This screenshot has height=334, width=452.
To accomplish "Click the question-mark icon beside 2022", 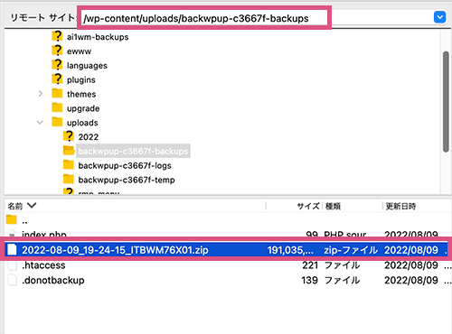I will [x=69, y=136].
